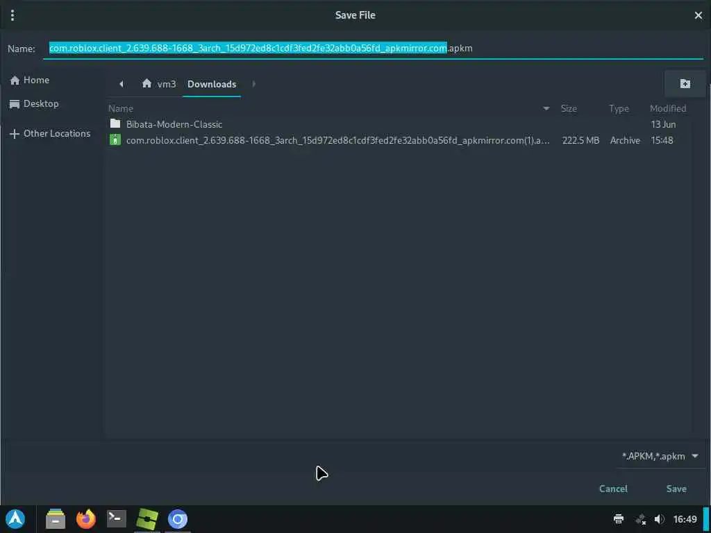Open the Roblox taskbar app
The height and width of the screenshot is (533, 711).
tap(147, 519)
